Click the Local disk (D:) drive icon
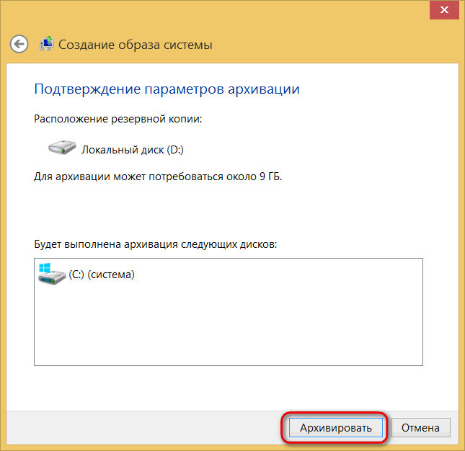This screenshot has width=465, height=451. (x=62, y=147)
